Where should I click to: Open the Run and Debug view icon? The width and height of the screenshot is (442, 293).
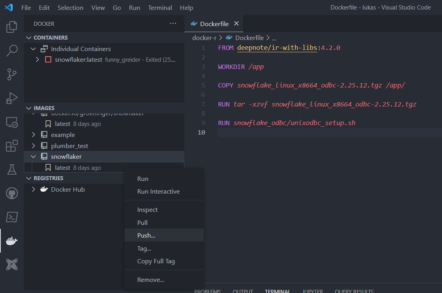click(11, 98)
